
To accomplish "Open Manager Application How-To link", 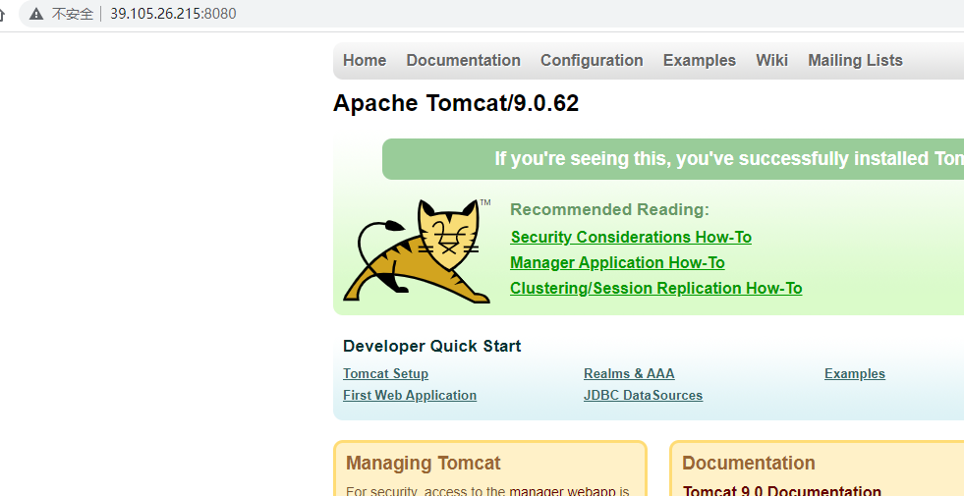I will 617,262.
